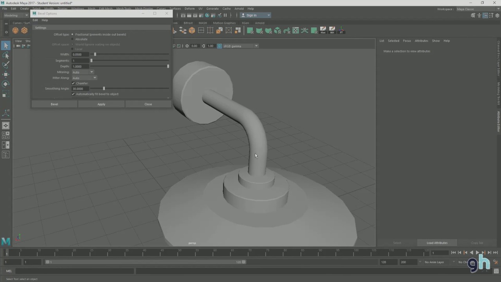The width and height of the screenshot is (501, 282).
Task: Click the FT axis shelf icon
Action: [x=341, y=30]
